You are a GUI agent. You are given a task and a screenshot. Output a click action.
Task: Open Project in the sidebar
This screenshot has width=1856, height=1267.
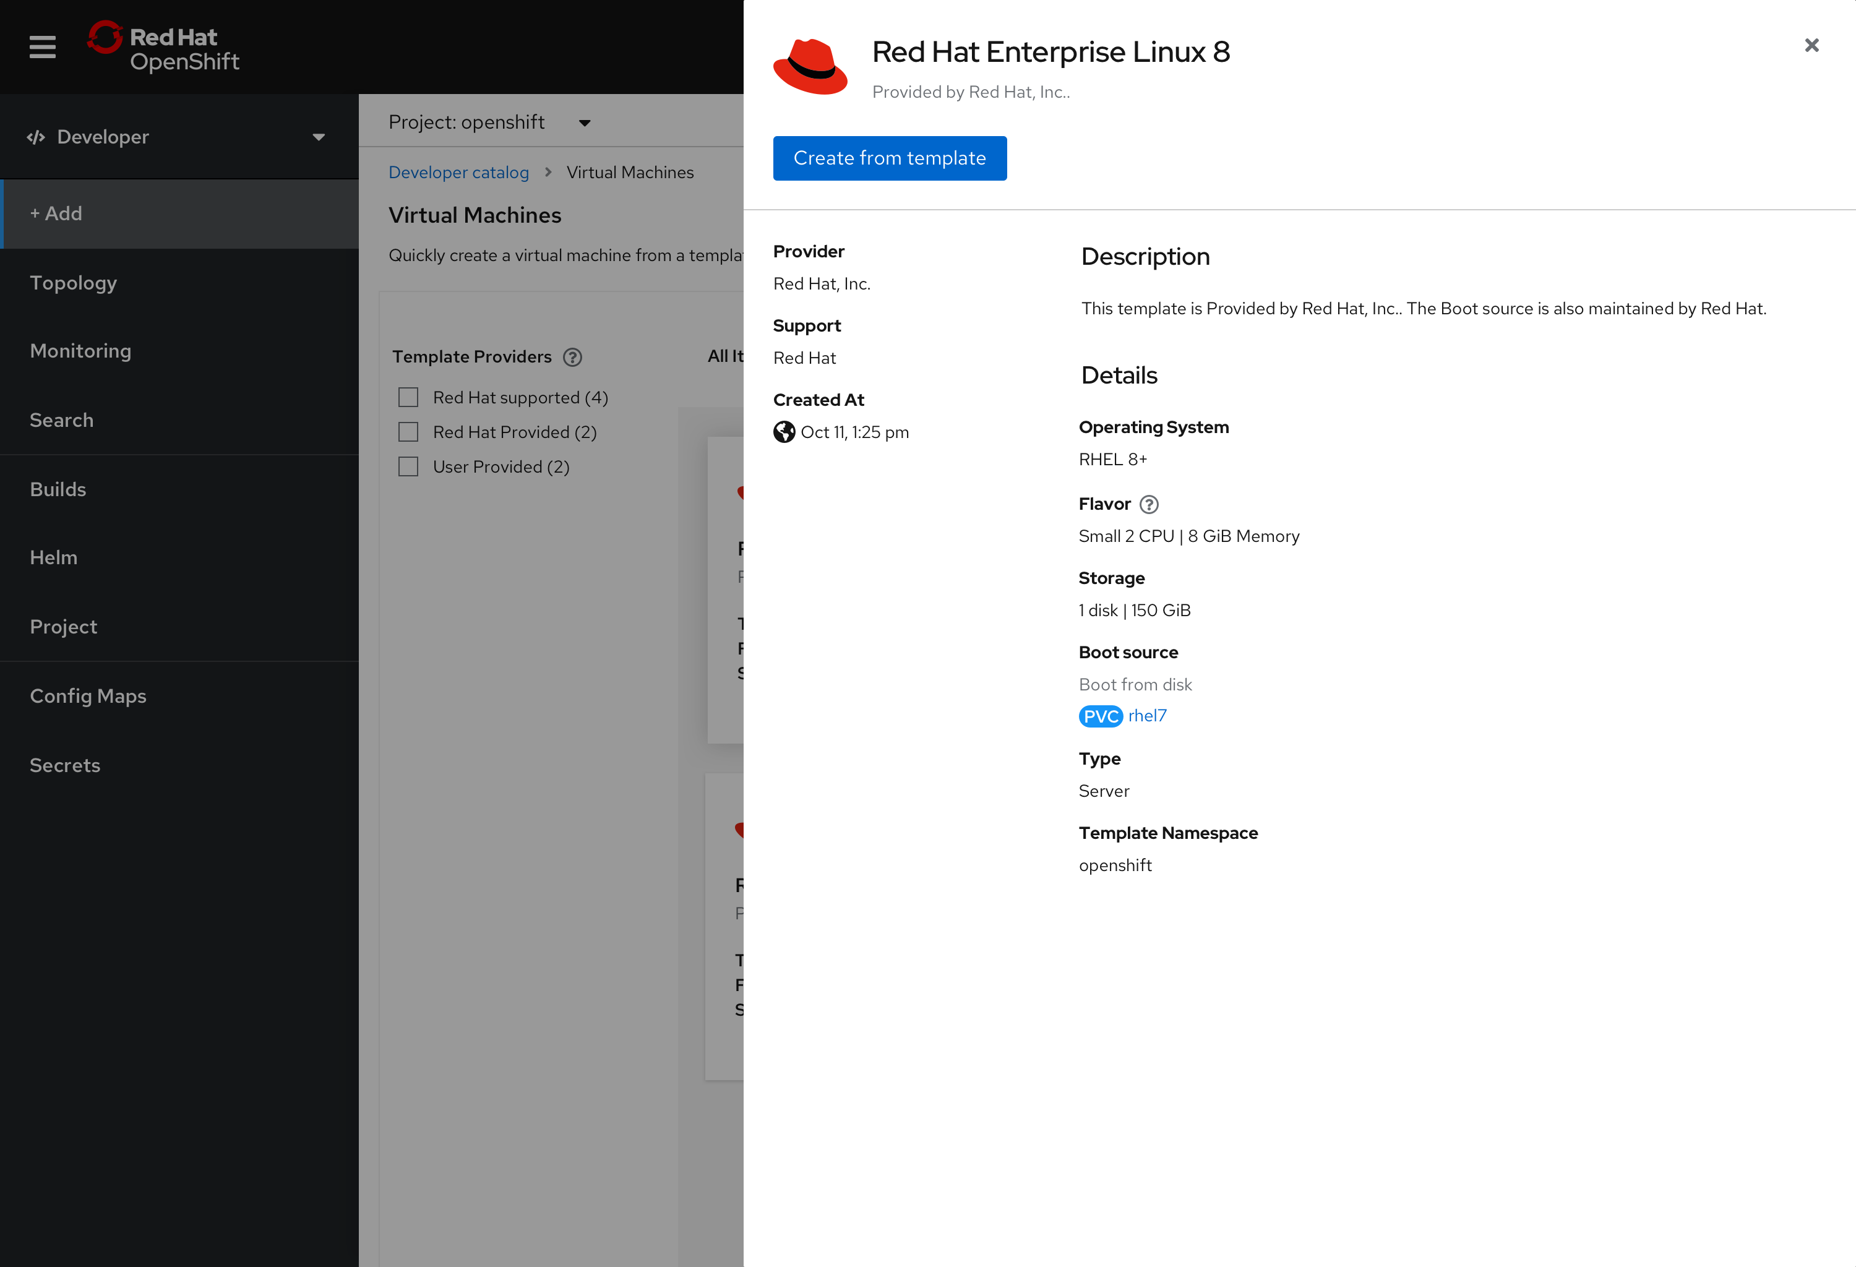point(179,627)
